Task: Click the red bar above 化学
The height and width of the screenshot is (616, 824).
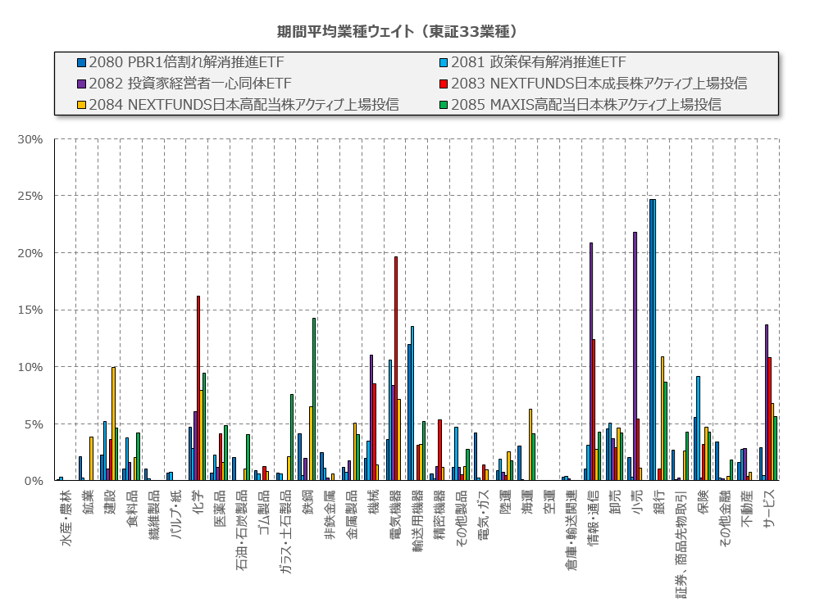Action: [x=198, y=388]
